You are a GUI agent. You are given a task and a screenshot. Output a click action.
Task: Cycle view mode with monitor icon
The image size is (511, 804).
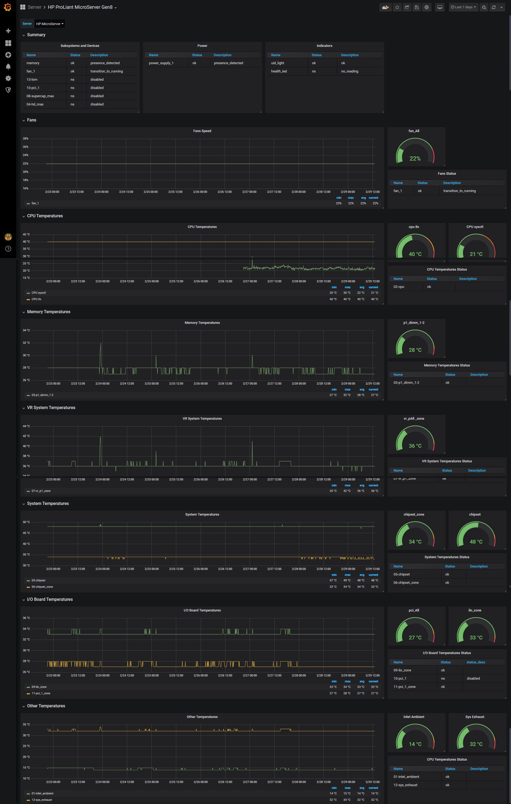pyautogui.click(x=440, y=7)
